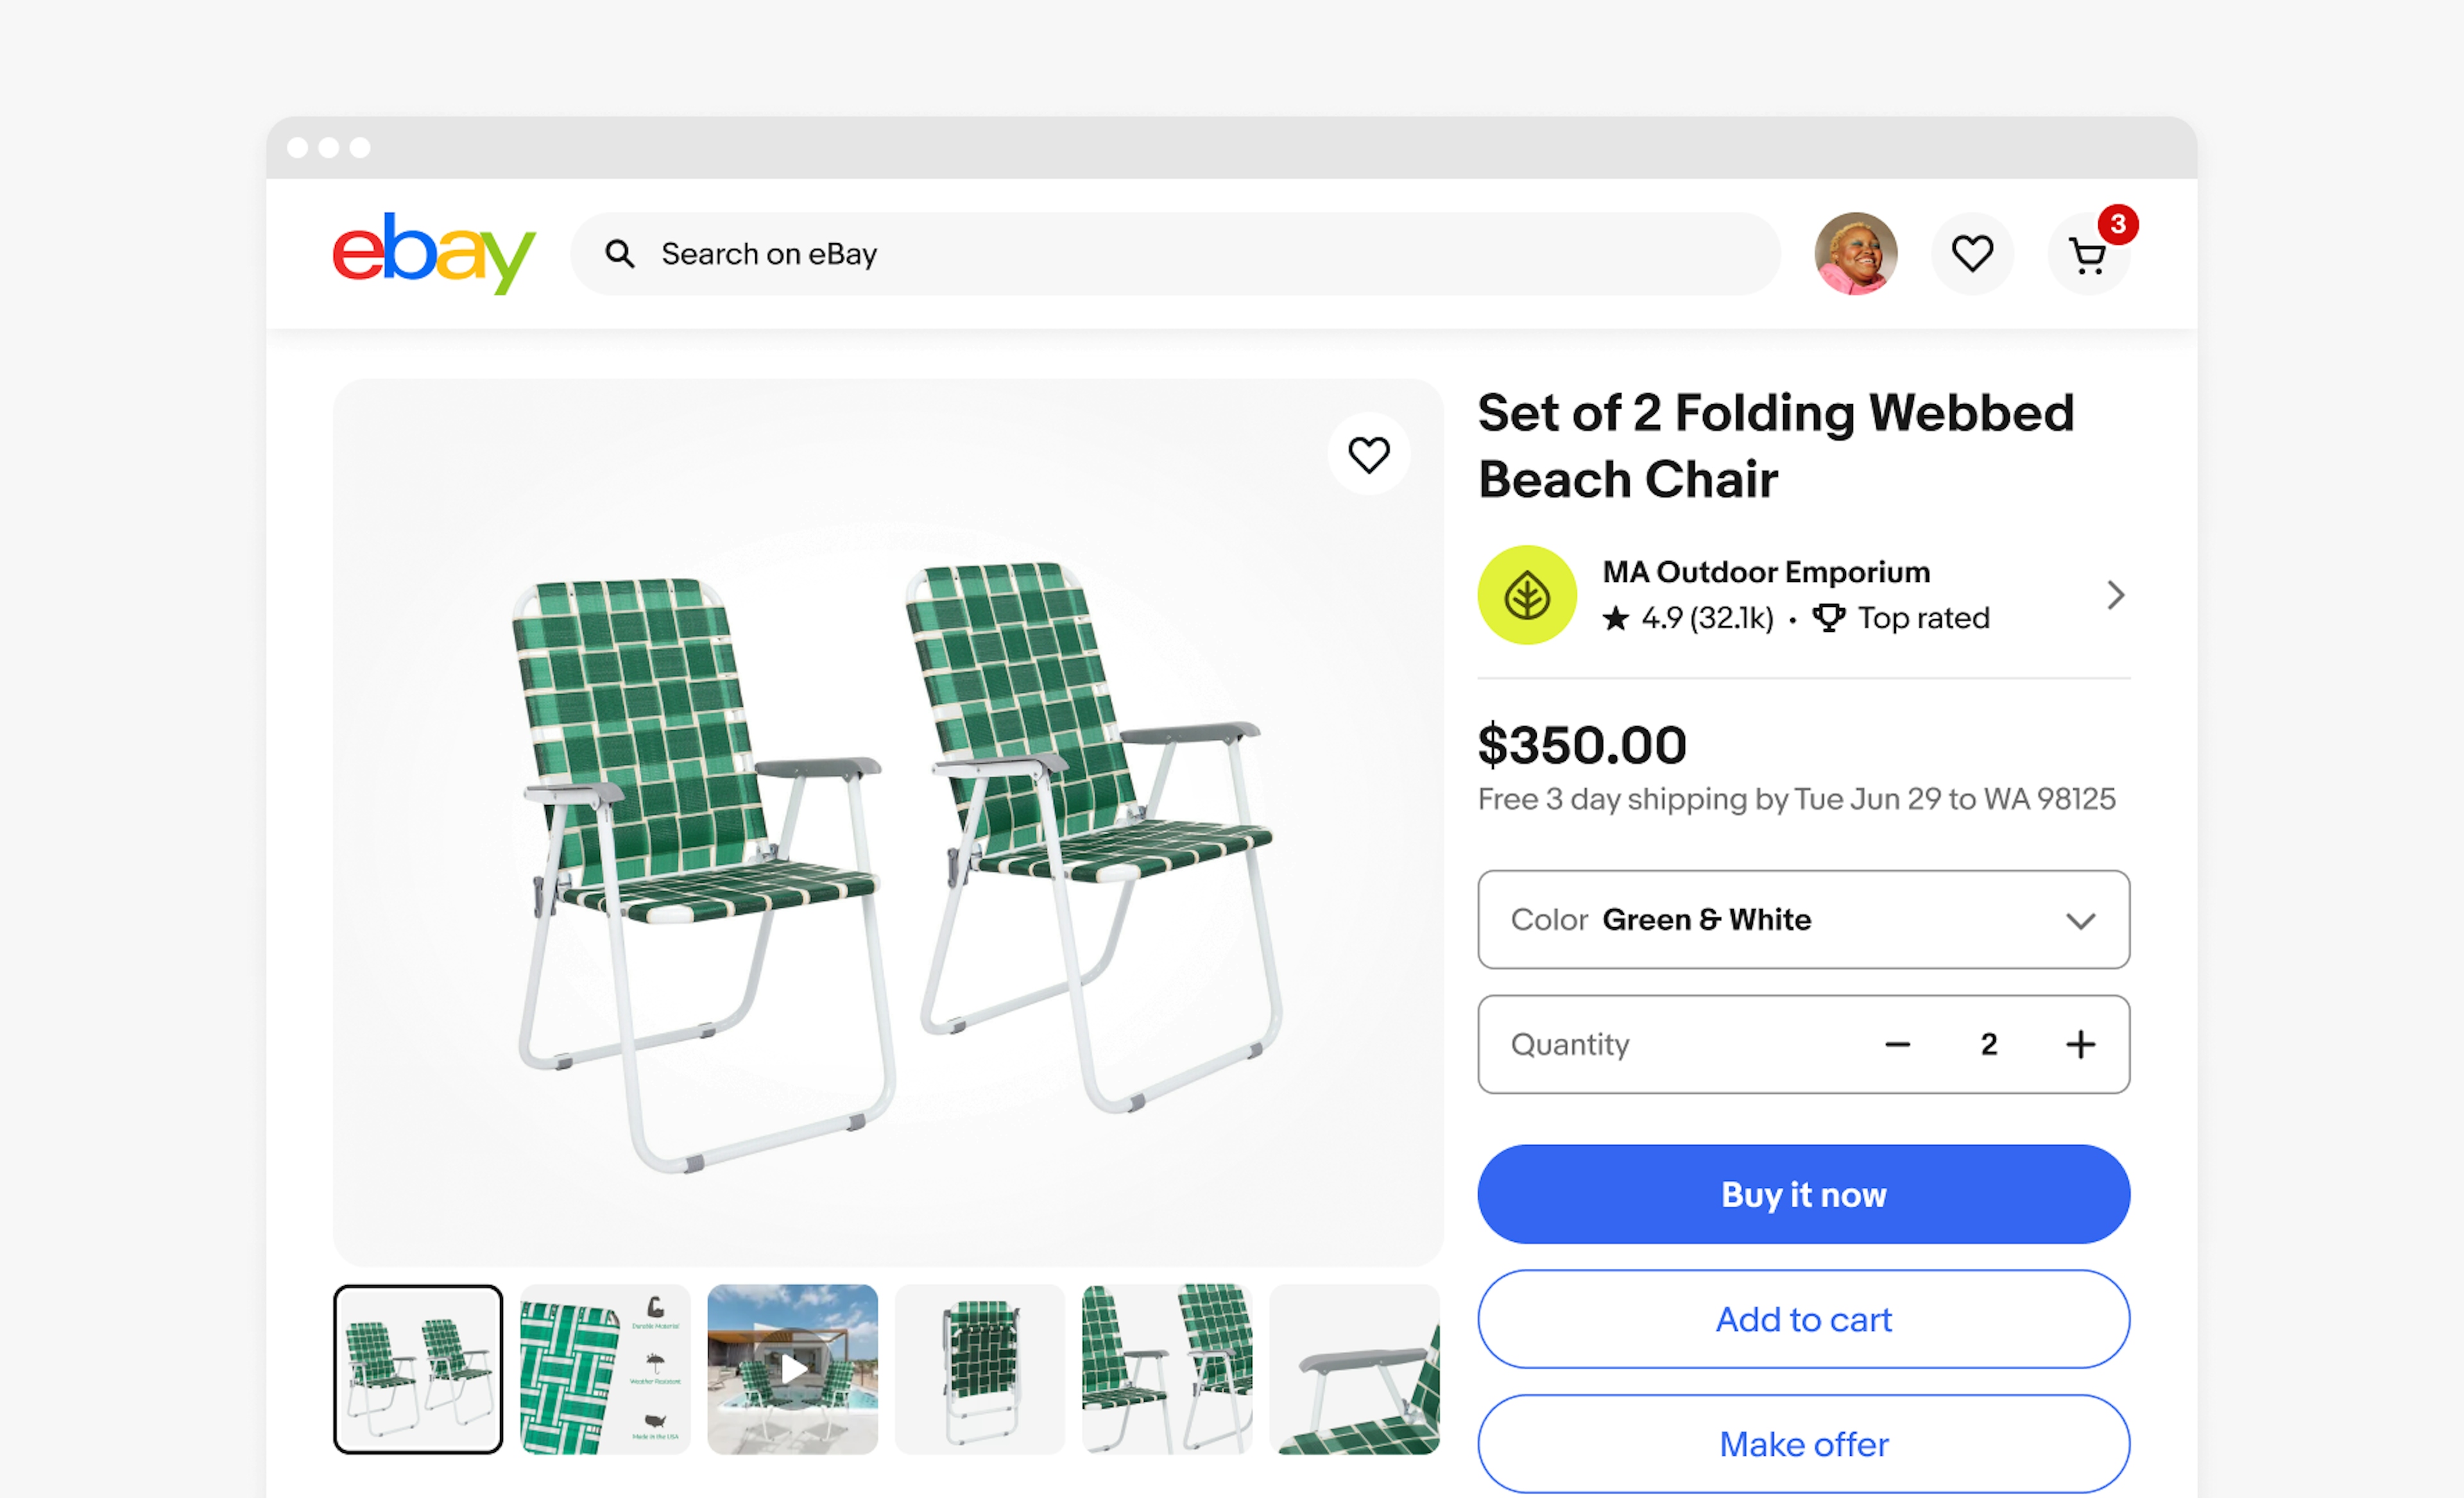The image size is (2464, 1498).
Task: Open the Color Green & White dropdown
Action: point(1803,919)
